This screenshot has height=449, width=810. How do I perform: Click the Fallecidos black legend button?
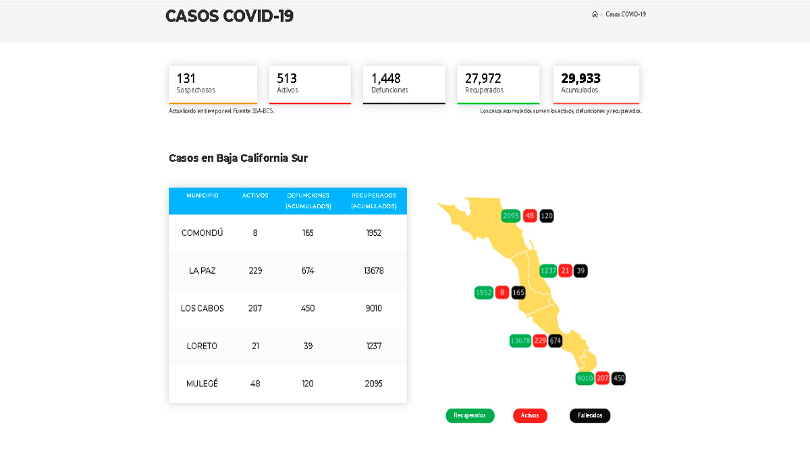(590, 416)
